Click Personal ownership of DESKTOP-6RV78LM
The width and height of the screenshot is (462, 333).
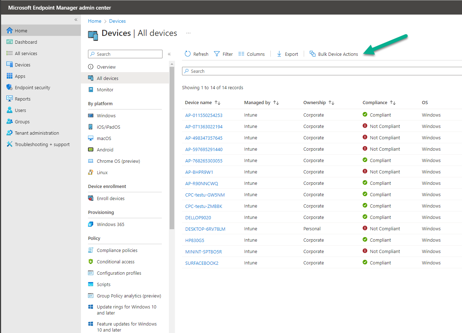[x=312, y=229]
